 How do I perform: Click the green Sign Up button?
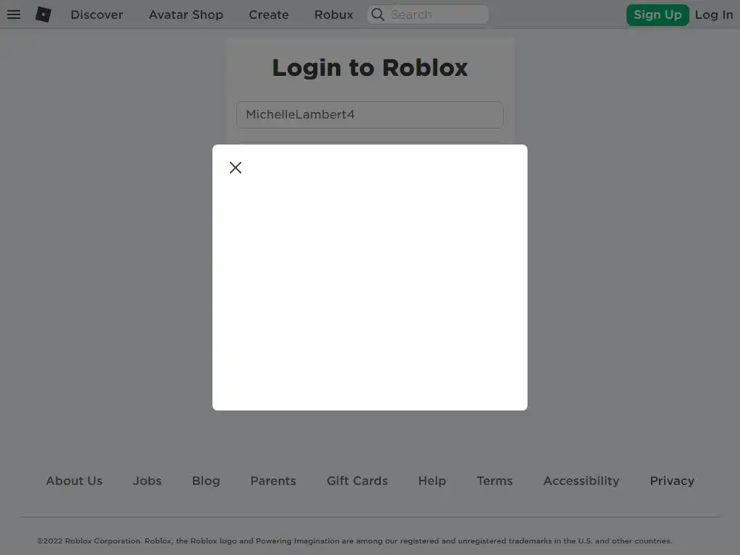[x=658, y=15]
